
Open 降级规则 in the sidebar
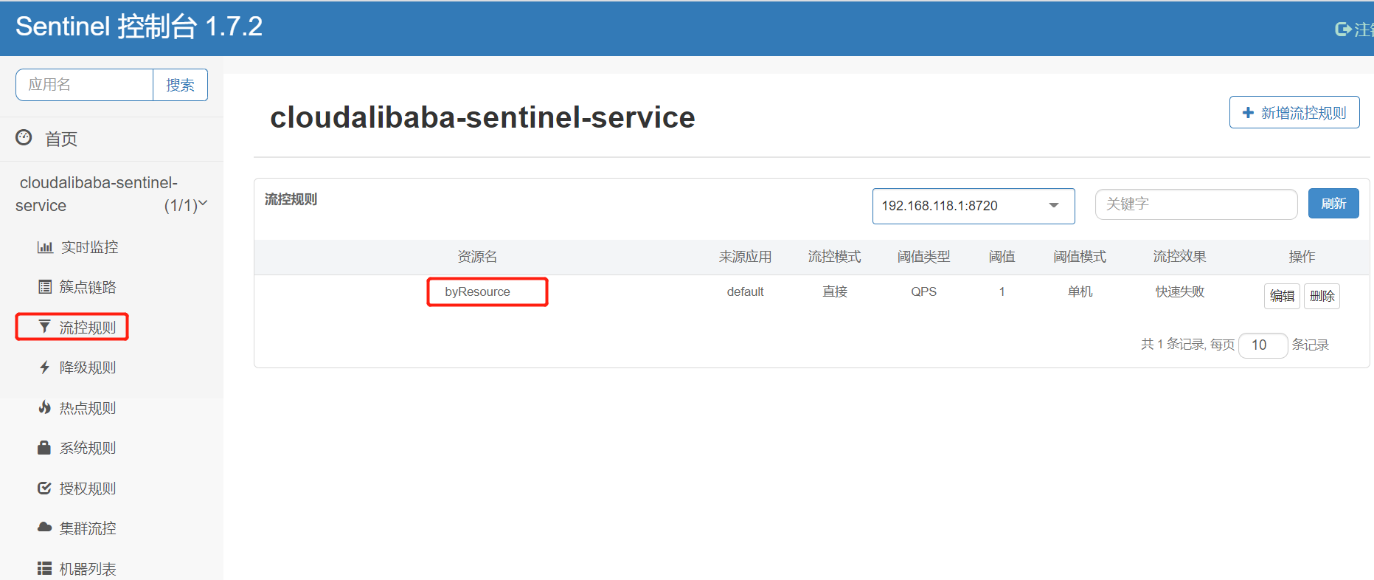[88, 367]
